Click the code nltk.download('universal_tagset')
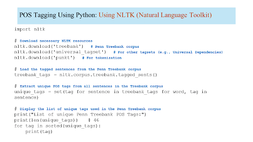This screenshot has height=142, width=253. [x=60, y=52]
